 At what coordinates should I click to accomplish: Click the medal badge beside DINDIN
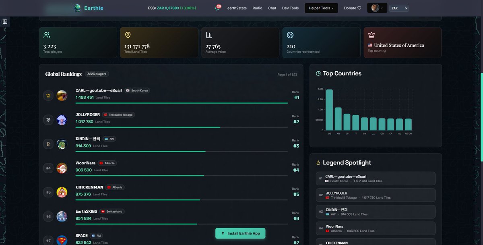click(x=48, y=144)
